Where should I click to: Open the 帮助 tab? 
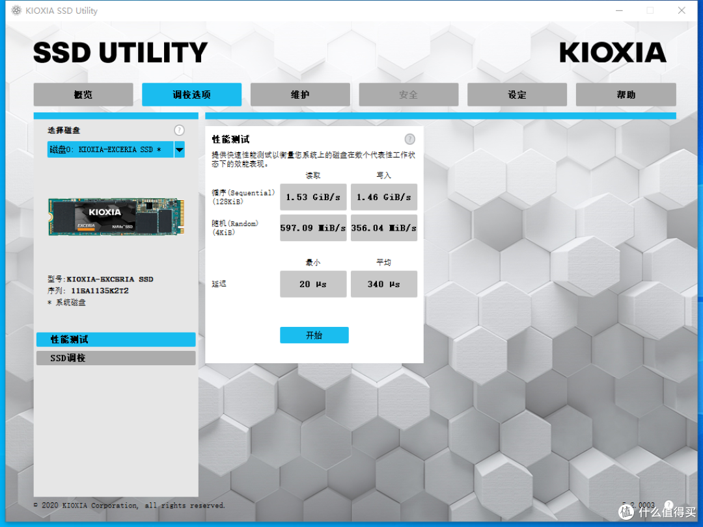point(626,95)
